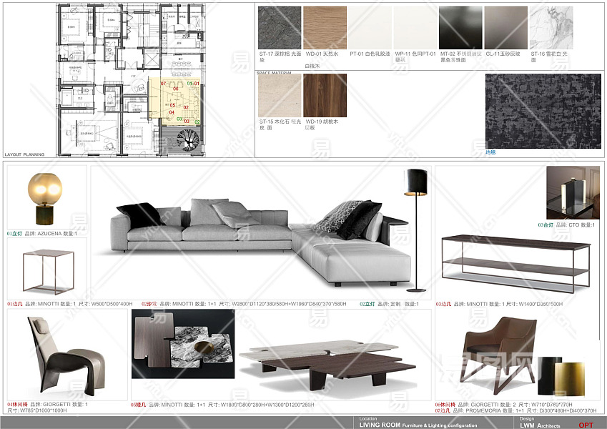Select the two-tier low coffee table image

(x=327, y=365)
